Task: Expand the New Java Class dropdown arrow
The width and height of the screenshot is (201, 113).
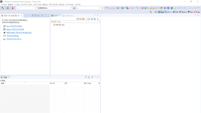Action: [148, 8]
